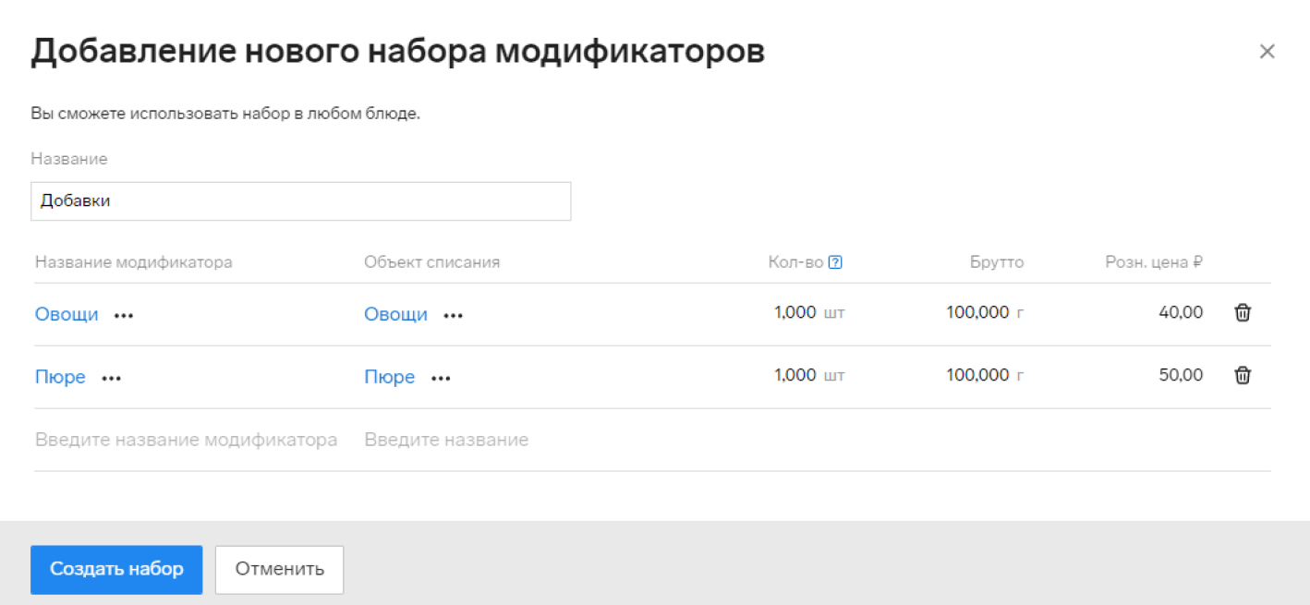
Task: Edit the 100,000 г gross value for Овощи
Action: pyautogui.click(x=977, y=312)
